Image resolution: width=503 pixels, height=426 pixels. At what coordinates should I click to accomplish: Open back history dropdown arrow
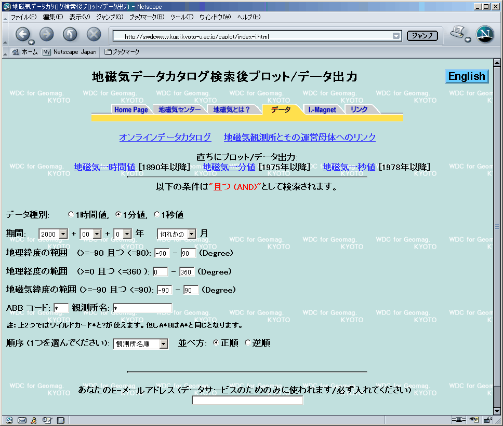pyautogui.click(x=31, y=42)
